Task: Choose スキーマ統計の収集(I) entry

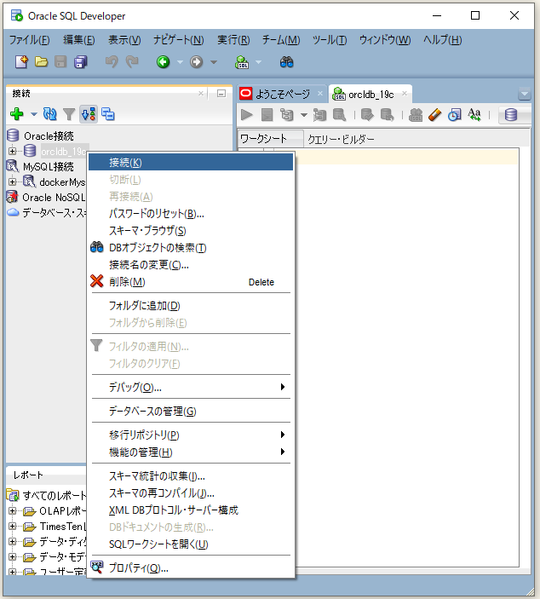Action: click(191, 476)
